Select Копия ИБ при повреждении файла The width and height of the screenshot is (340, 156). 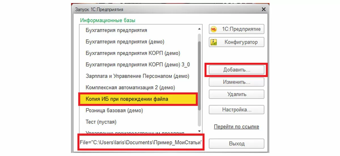tap(139, 99)
